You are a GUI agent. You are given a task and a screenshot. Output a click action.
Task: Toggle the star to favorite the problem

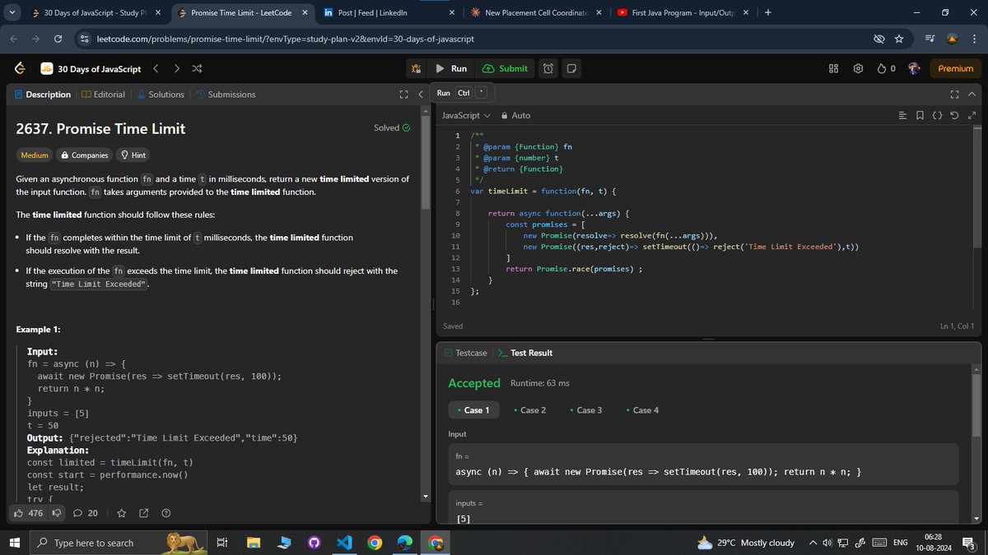121,512
